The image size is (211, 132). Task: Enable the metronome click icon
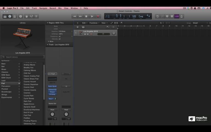182,16
